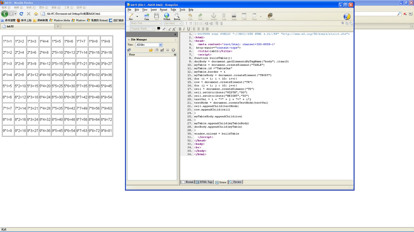
Task: Apply a numbered list in the format toolbar
Action: pyautogui.click(x=197, y=23)
